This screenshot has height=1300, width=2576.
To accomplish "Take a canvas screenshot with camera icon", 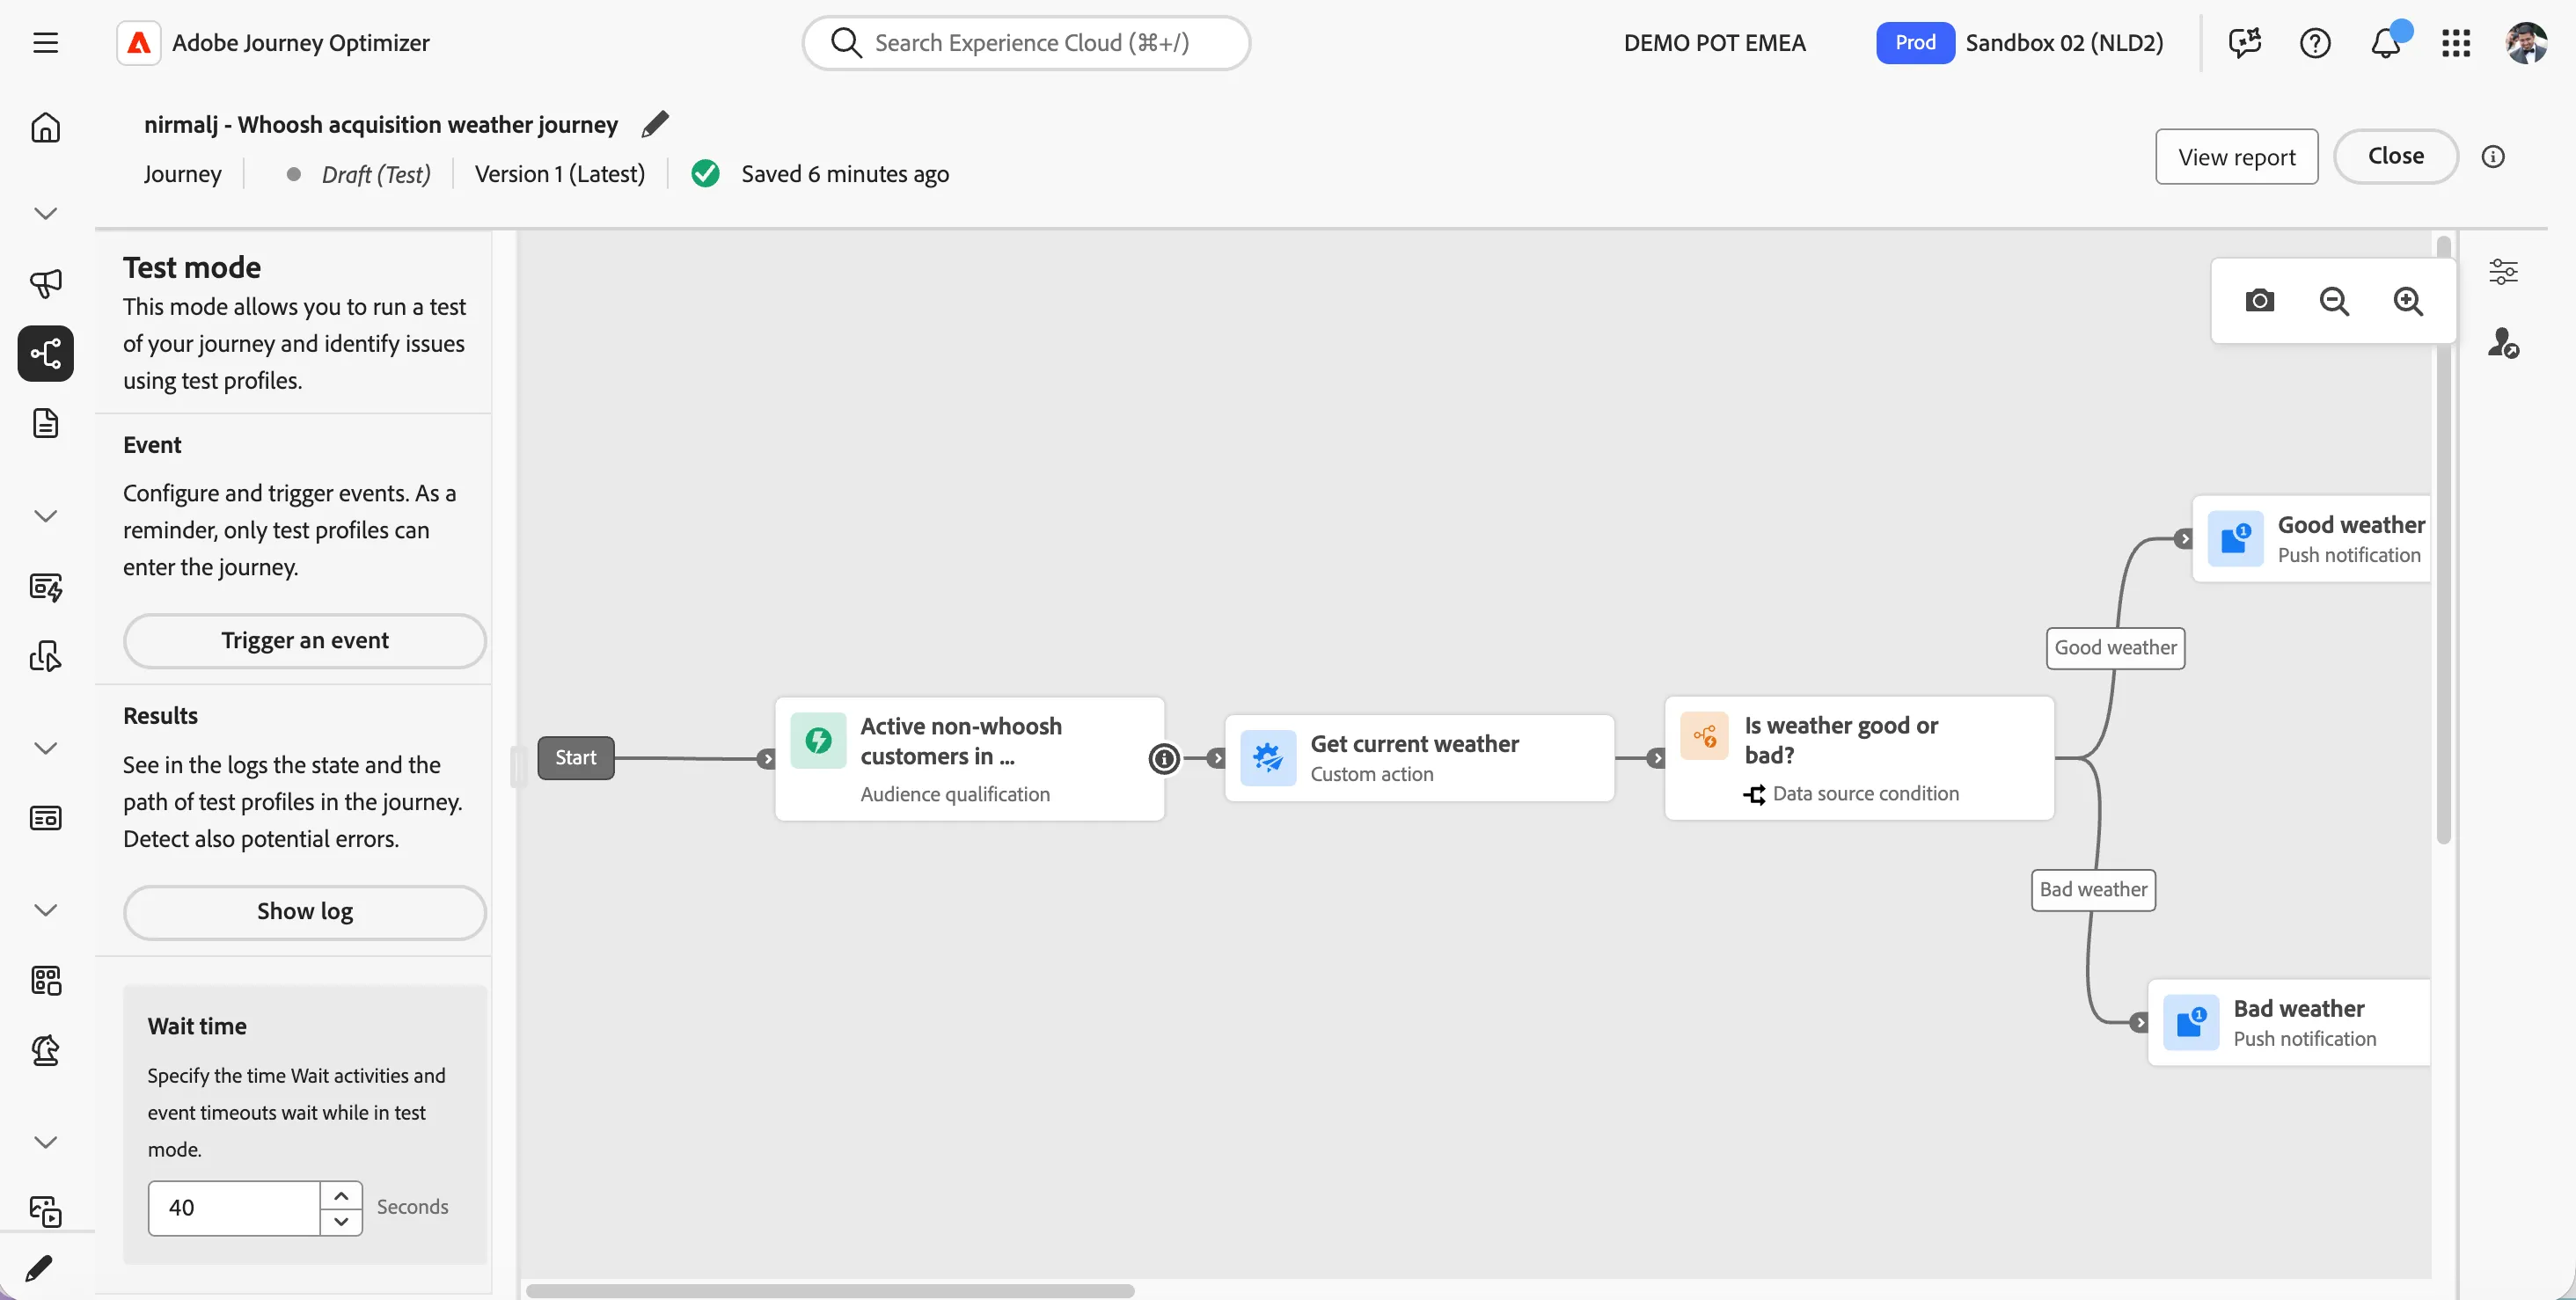I will click(2259, 301).
